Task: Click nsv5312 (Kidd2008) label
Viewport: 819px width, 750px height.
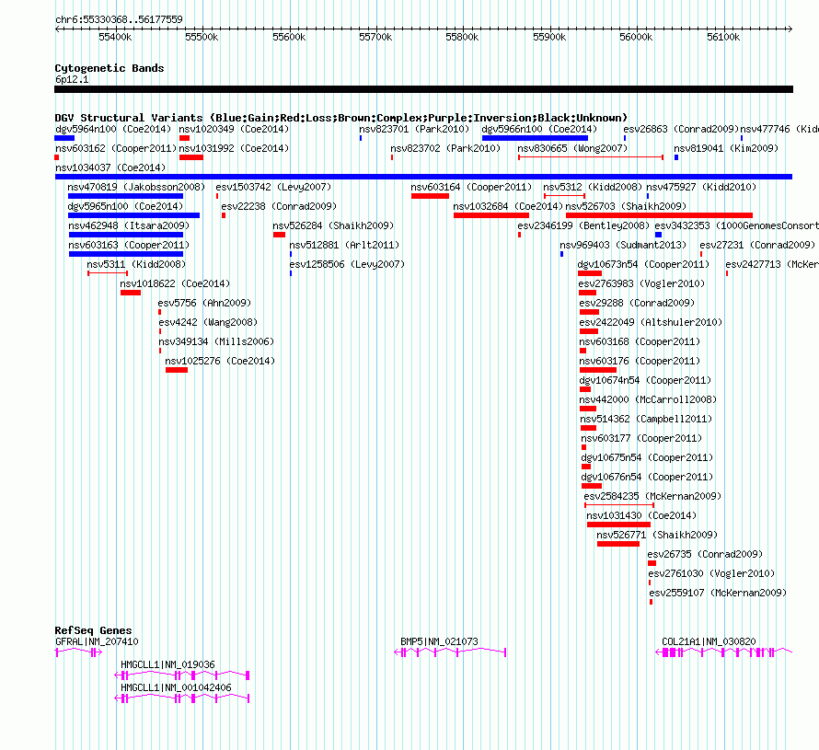Action: pos(593,187)
